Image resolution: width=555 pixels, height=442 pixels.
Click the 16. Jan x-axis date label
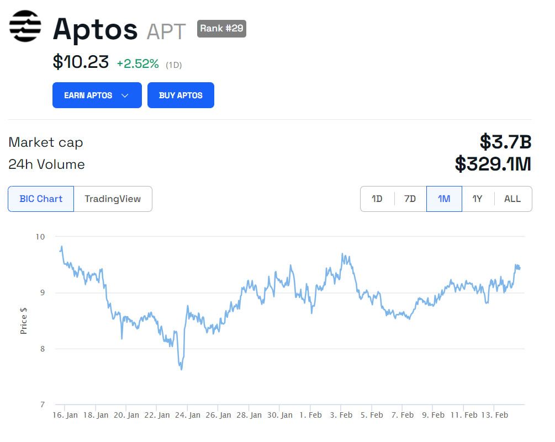(x=65, y=415)
